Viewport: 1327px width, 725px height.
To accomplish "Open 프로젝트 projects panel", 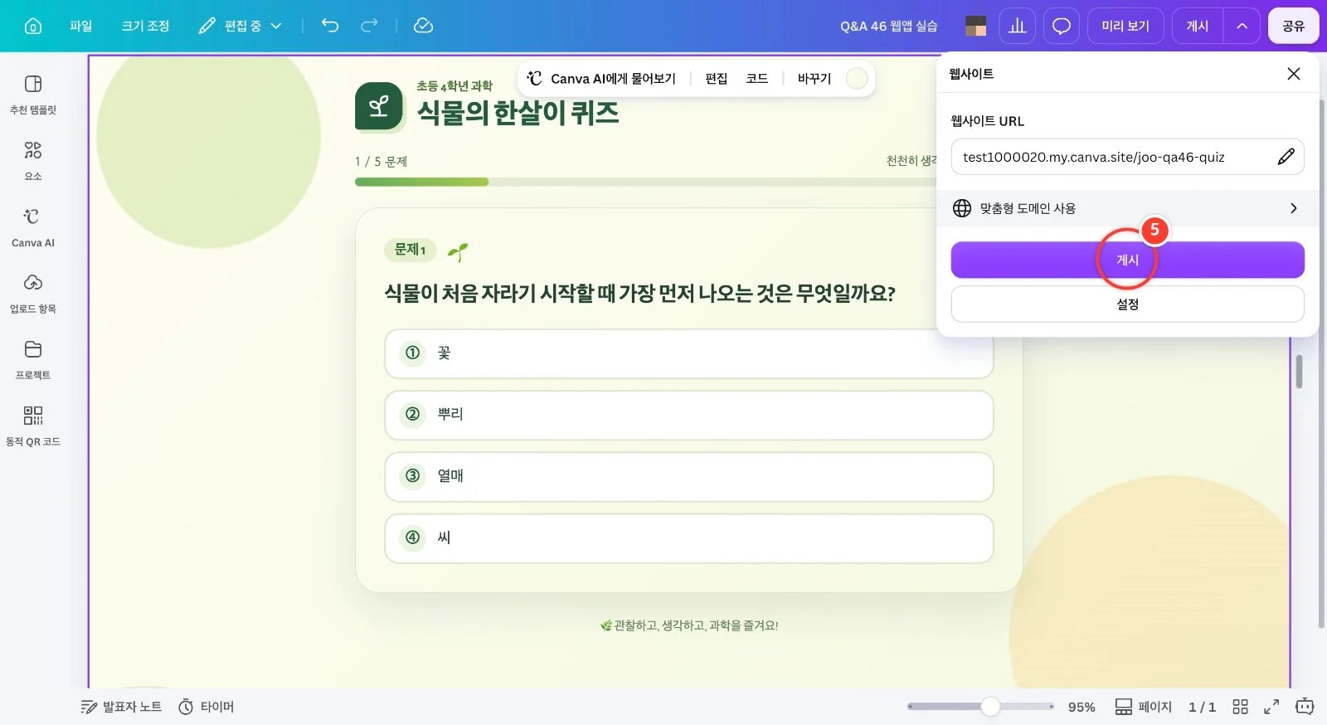I will click(33, 360).
